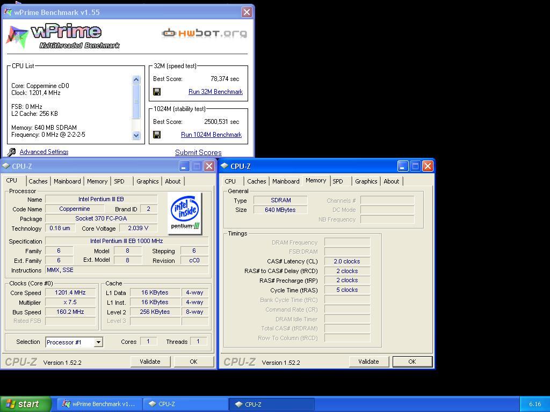Click the wPrime title bar icon
The image size is (550, 412).
click(8, 12)
